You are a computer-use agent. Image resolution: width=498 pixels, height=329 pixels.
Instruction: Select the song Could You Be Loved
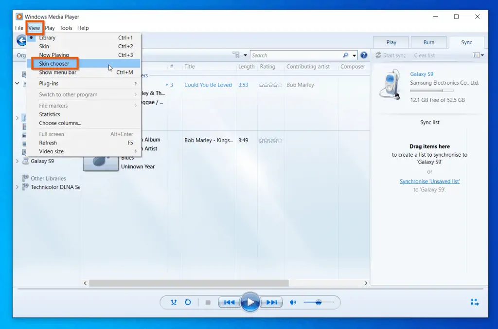click(208, 85)
